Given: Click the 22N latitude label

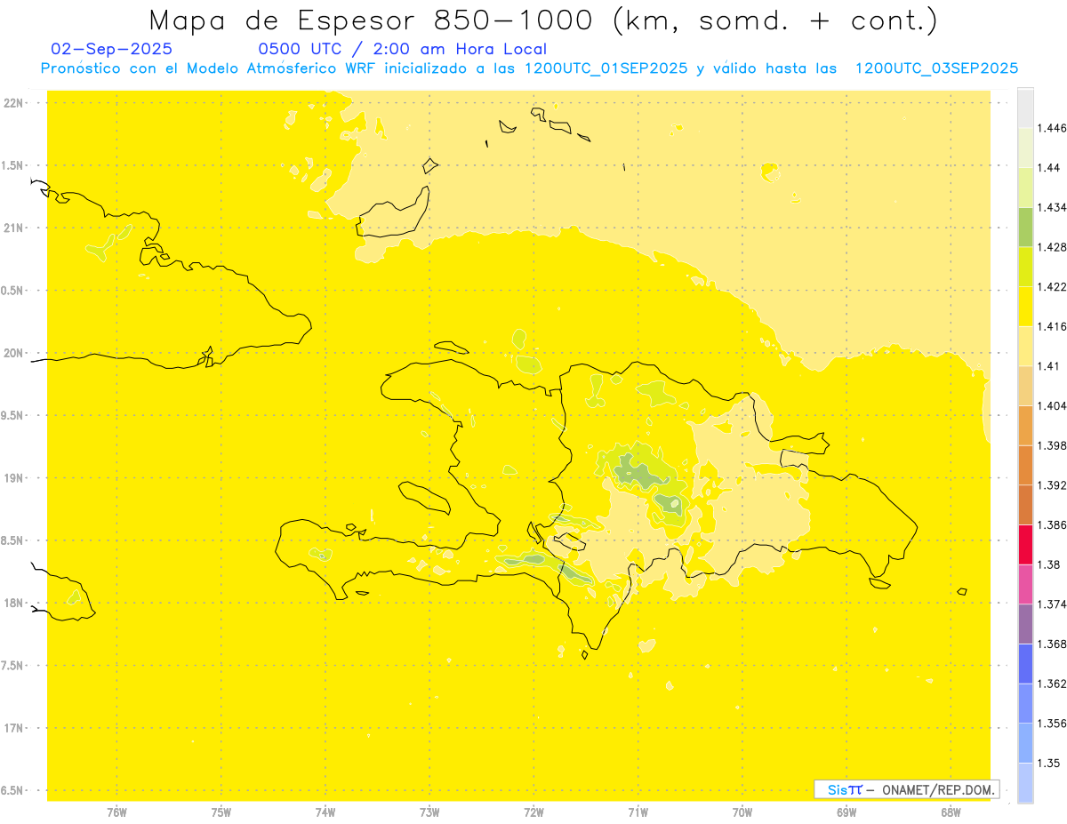Looking at the screenshot, I should (15, 102).
